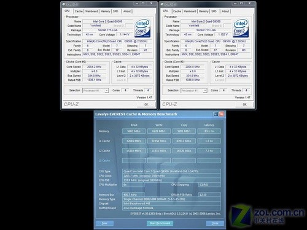Click Start Benchmark button in EVEREST
Viewport: 307px width, 230px height.
click(x=160, y=223)
